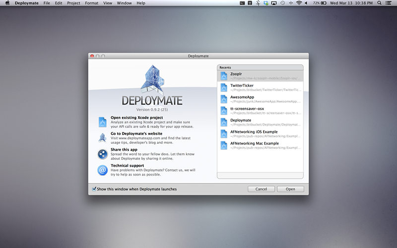
Task: Click the Technical support @ icon
Action: click(103, 170)
